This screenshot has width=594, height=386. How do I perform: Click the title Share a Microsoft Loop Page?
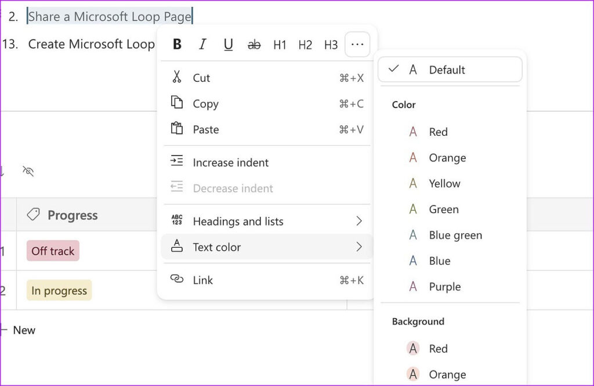point(109,16)
